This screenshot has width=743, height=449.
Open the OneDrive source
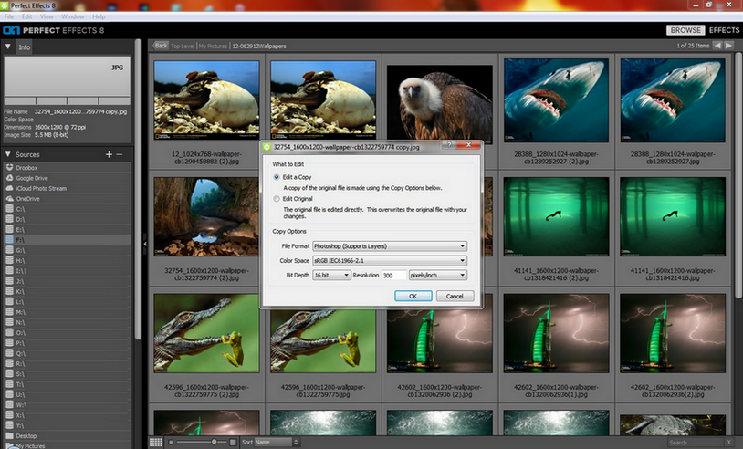coord(27,198)
